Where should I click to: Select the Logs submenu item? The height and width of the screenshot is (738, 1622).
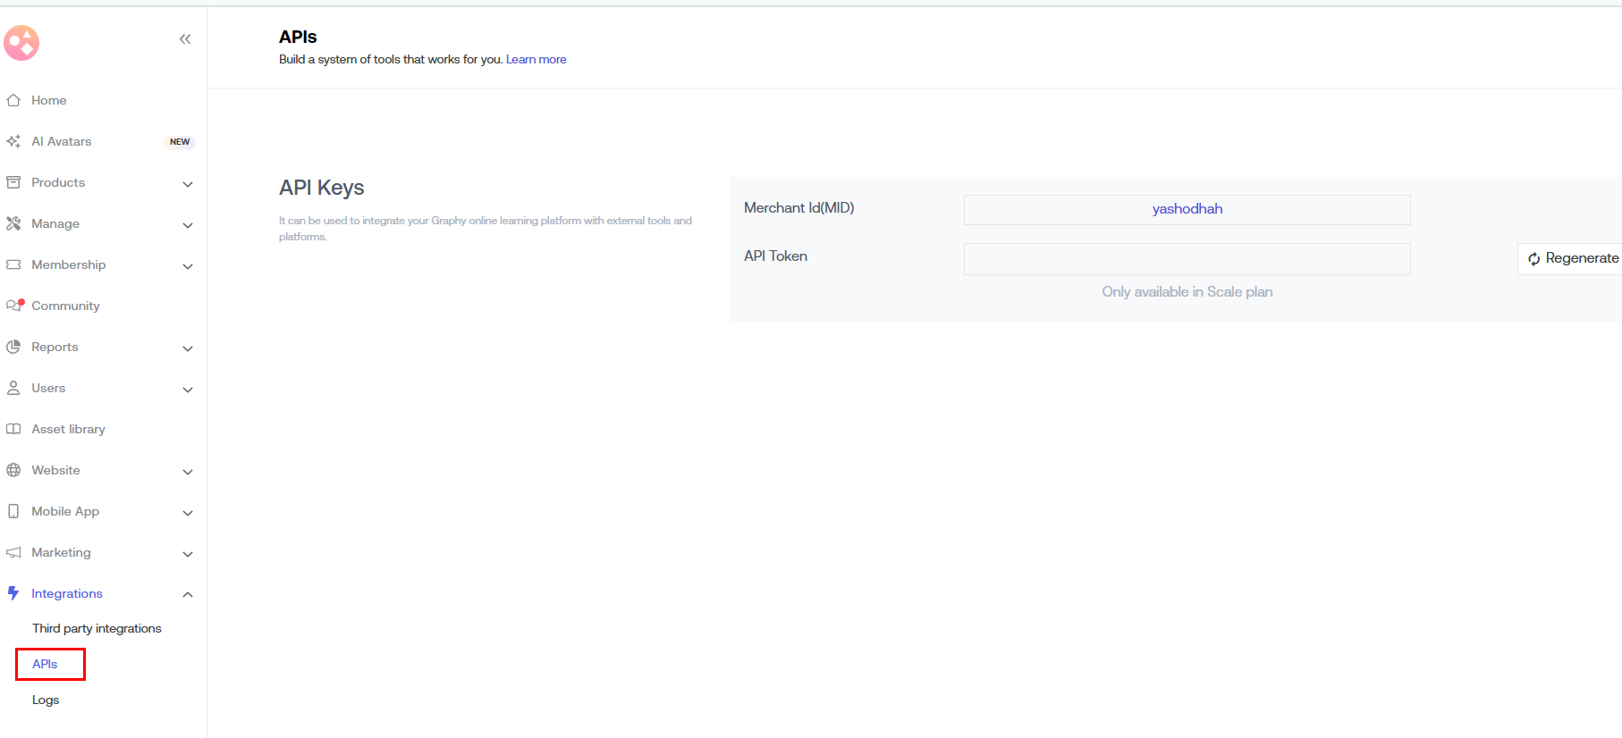click(46, 700)
